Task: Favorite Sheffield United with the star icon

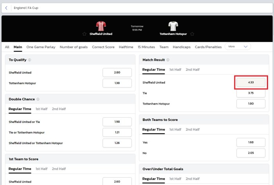Action: (x=85, y=34)
